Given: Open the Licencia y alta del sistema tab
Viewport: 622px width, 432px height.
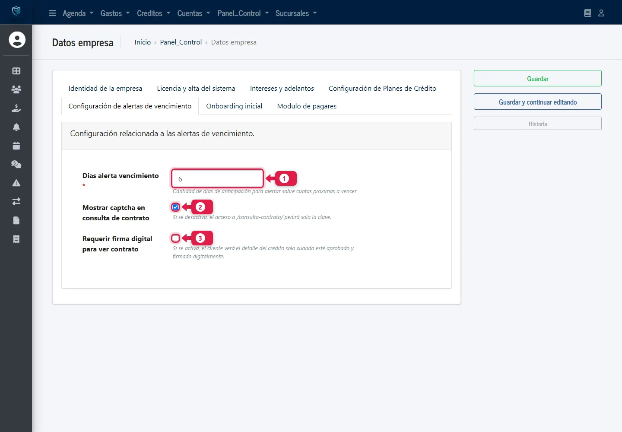Looking at the screenshot, I should pyautogui.click(x=196, y=88).
